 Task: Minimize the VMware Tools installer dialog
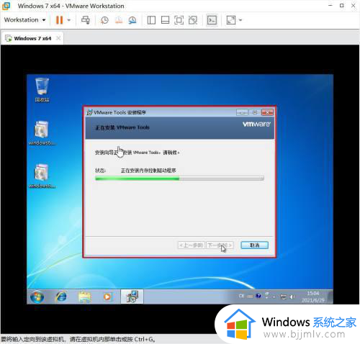(242, 112)
